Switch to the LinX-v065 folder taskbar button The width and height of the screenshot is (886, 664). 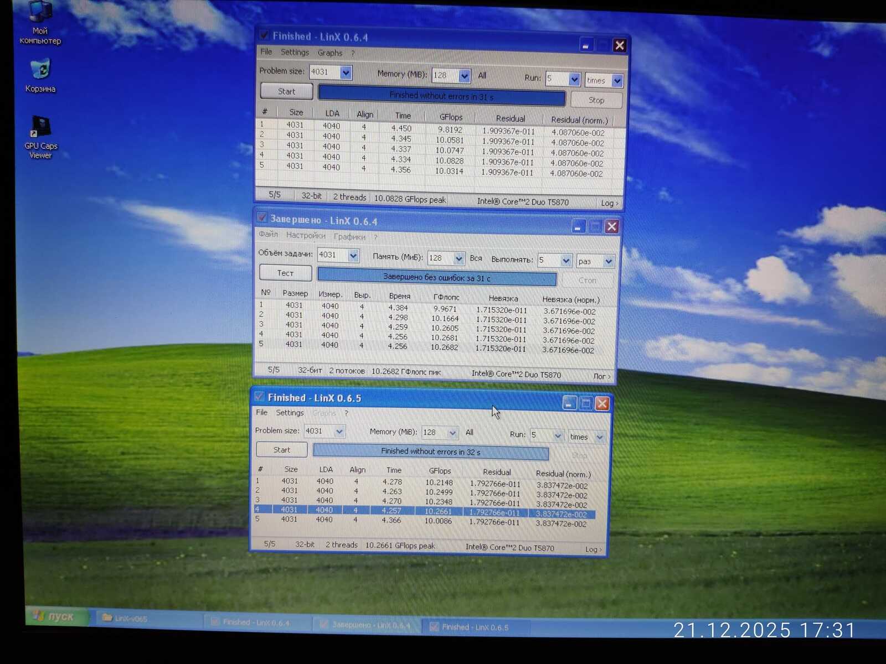(x=147, y=618)
